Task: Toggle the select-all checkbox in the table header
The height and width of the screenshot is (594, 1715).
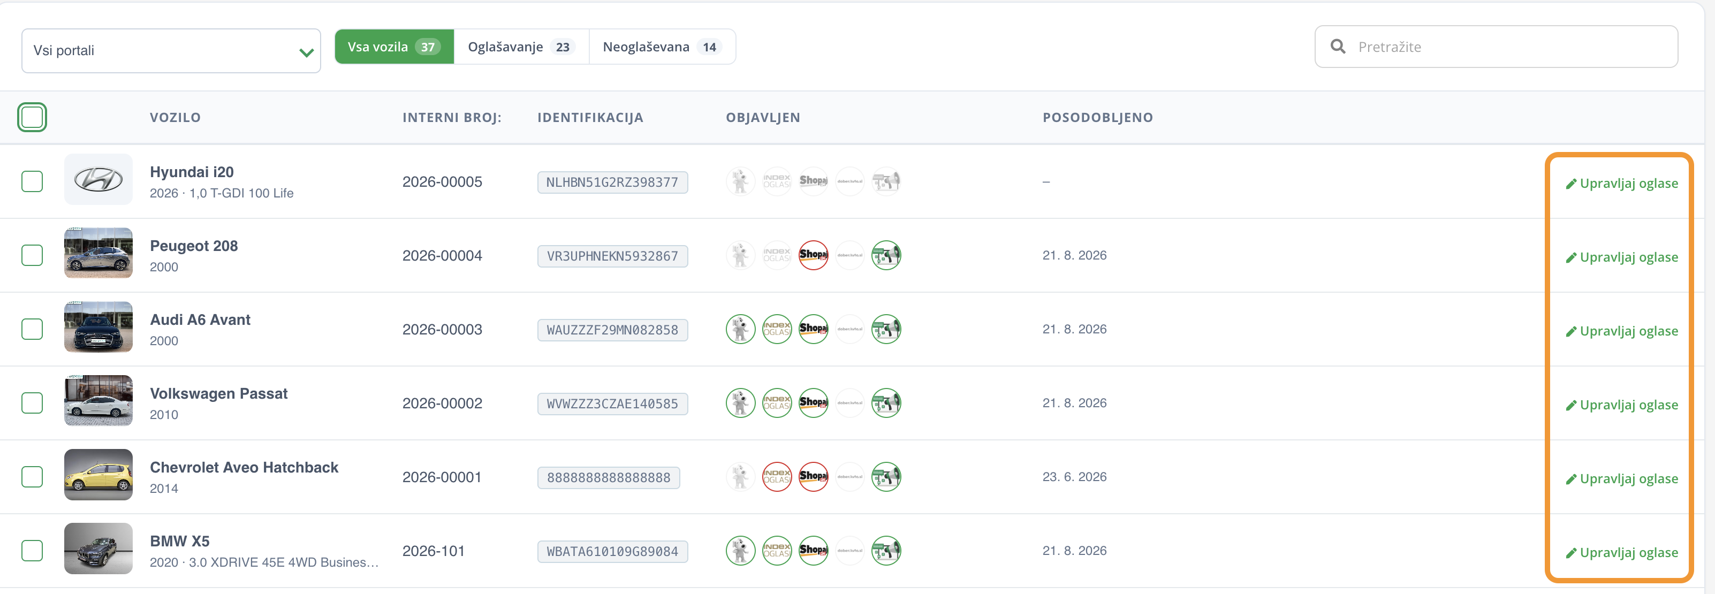Action: 32,117
